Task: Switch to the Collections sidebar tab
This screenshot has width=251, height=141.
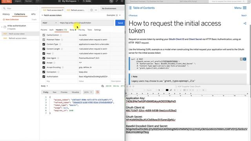Action: coord(20,14)
